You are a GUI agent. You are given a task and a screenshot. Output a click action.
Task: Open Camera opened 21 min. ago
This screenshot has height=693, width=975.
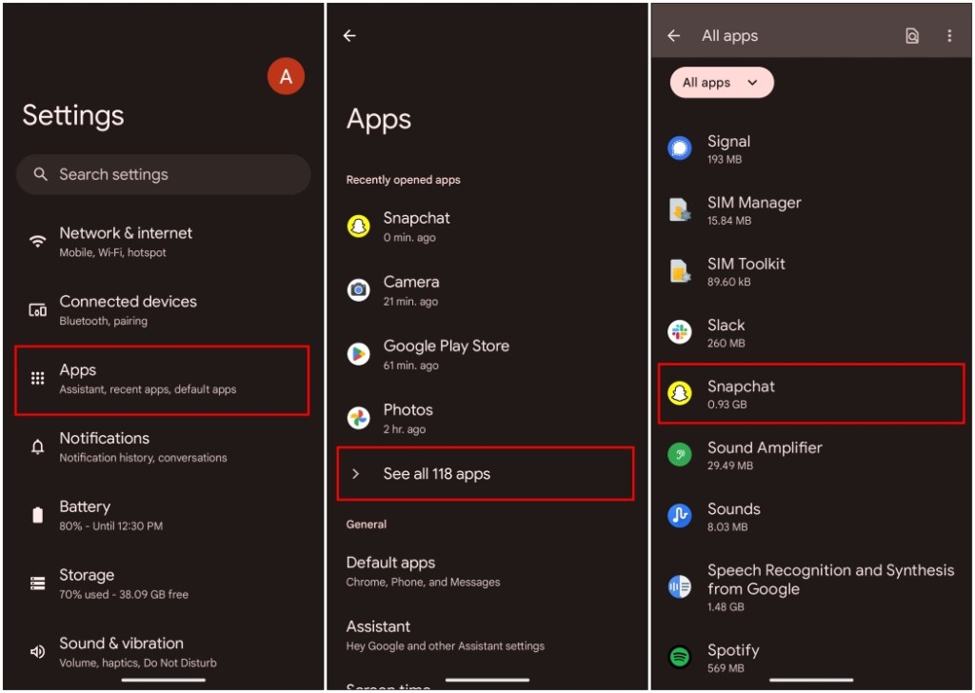487,291
